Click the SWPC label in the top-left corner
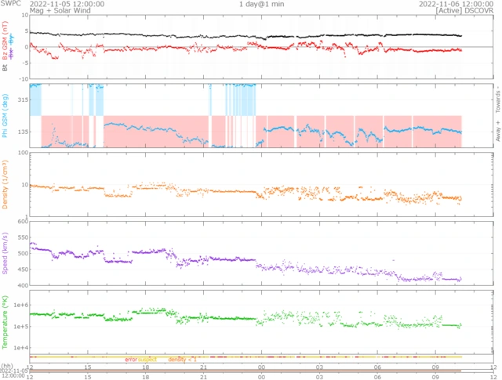 (x=12, y=4)
